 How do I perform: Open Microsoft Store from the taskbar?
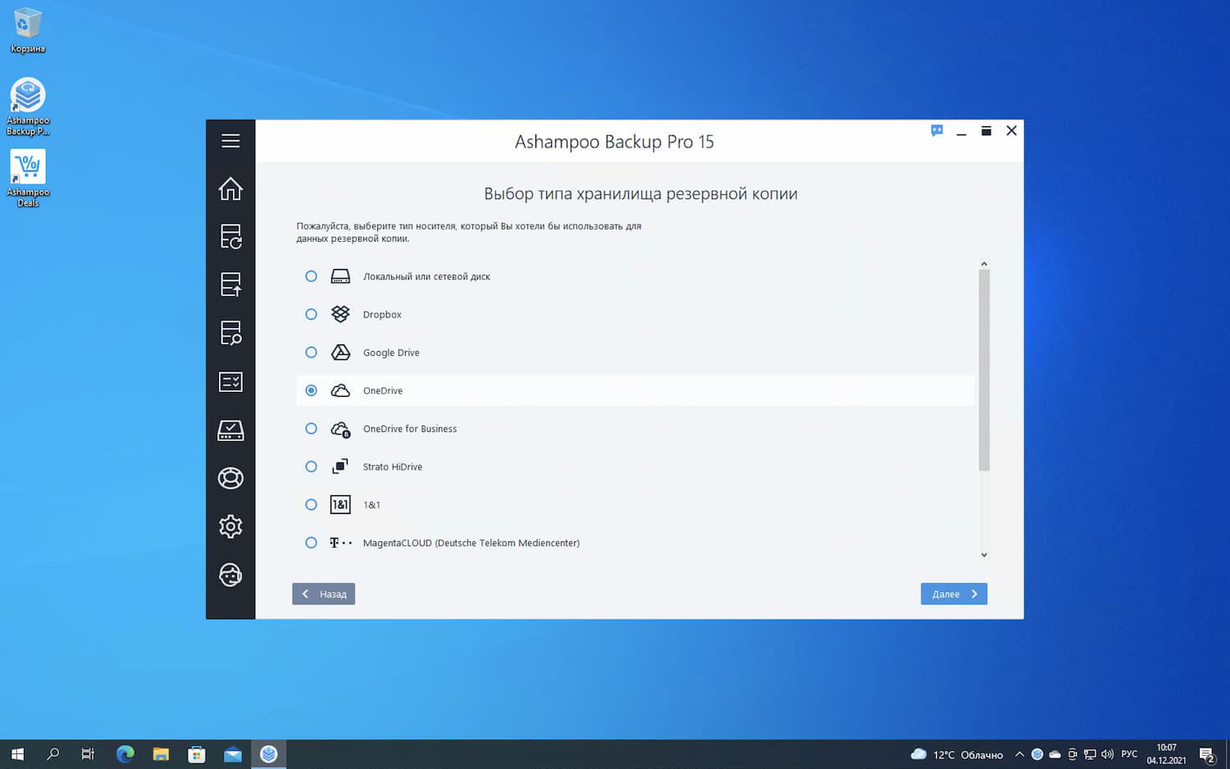point(197,754)
